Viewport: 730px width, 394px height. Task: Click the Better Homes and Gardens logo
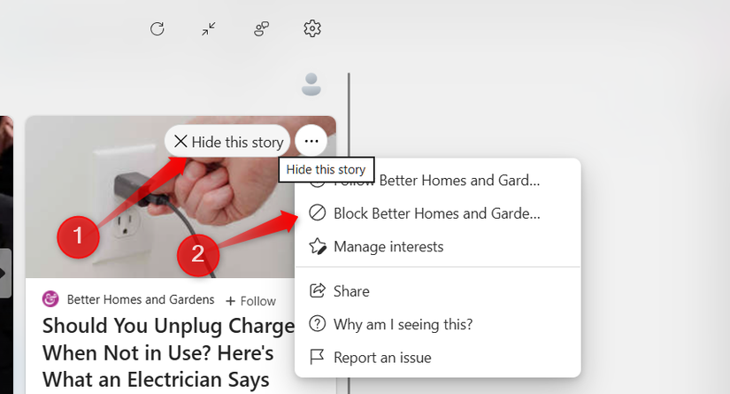[51, 299]
